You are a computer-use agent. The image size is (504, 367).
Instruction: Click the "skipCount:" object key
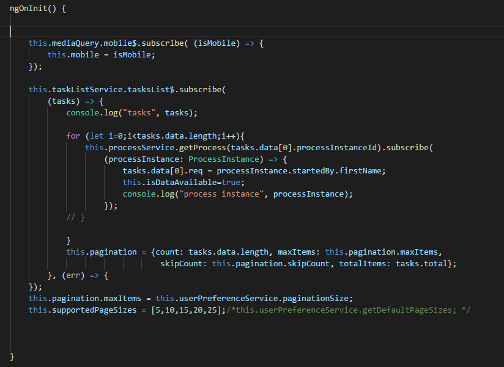[x=184, y=263]
